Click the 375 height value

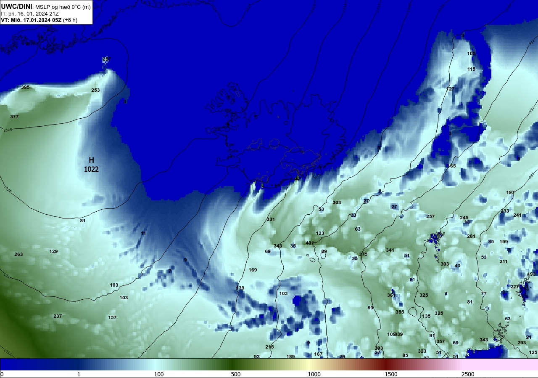pos(363,254)
